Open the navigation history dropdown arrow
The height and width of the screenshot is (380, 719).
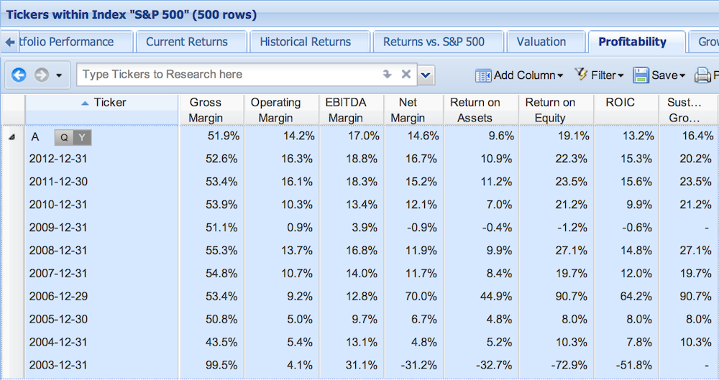tap(59, 75)
